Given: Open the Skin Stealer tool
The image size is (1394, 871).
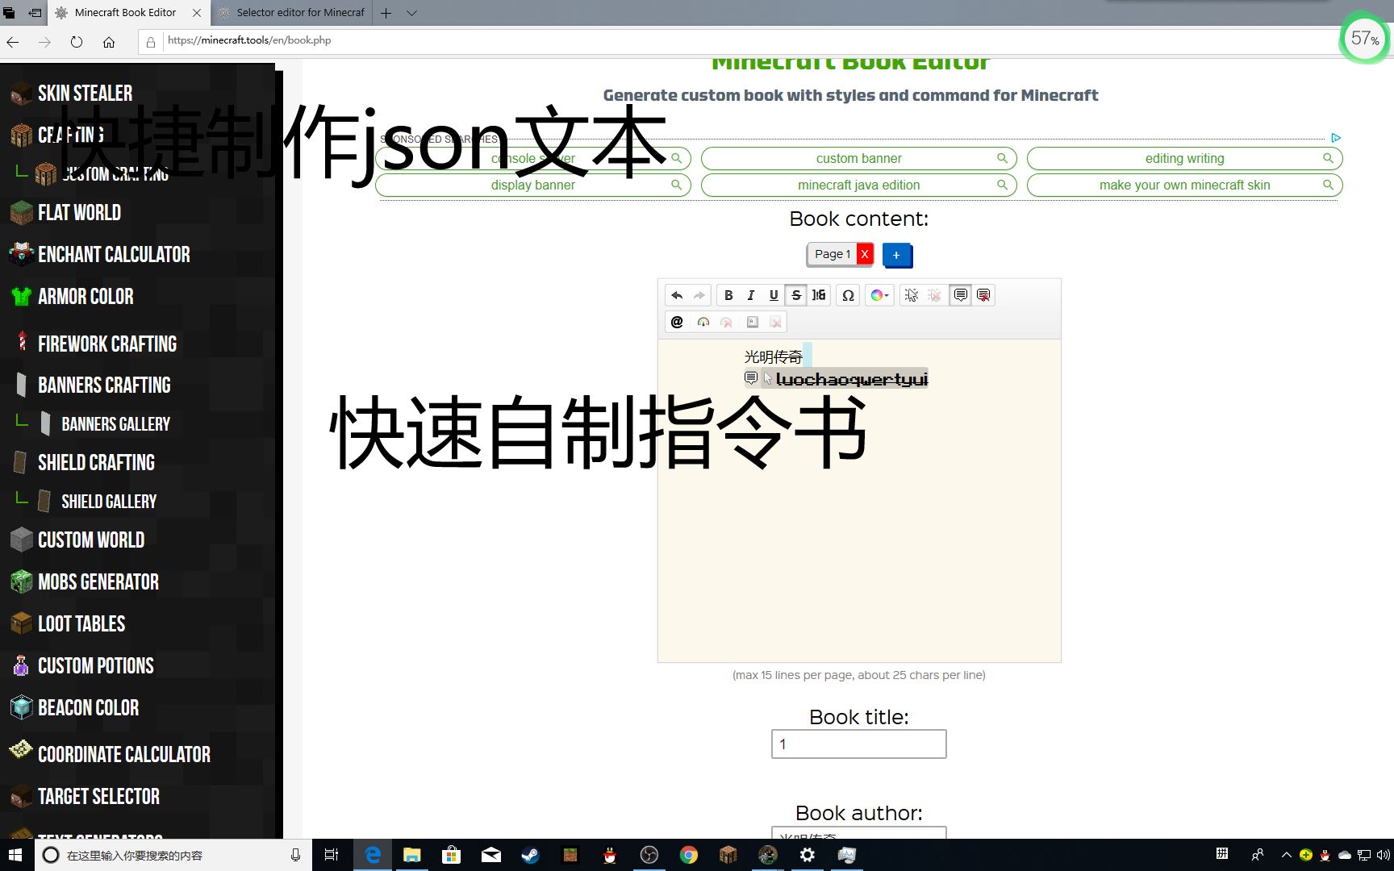Looking at the screenshot, I should (x=85, y=94).
